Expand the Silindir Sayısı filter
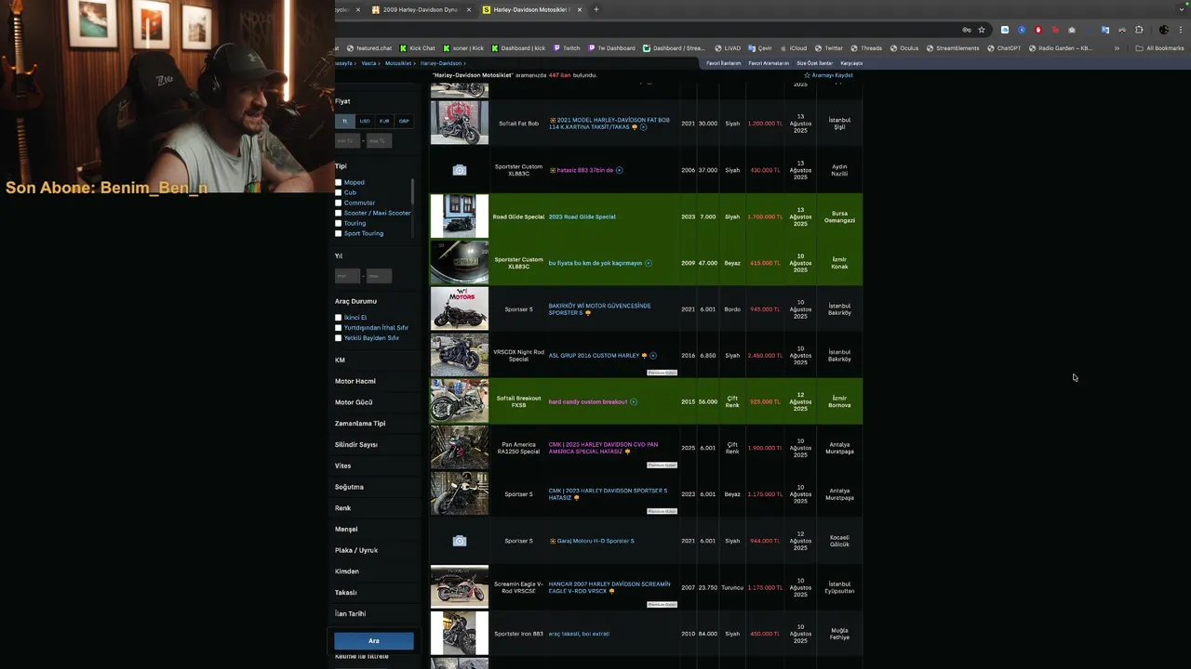 (x=356, y=445)
